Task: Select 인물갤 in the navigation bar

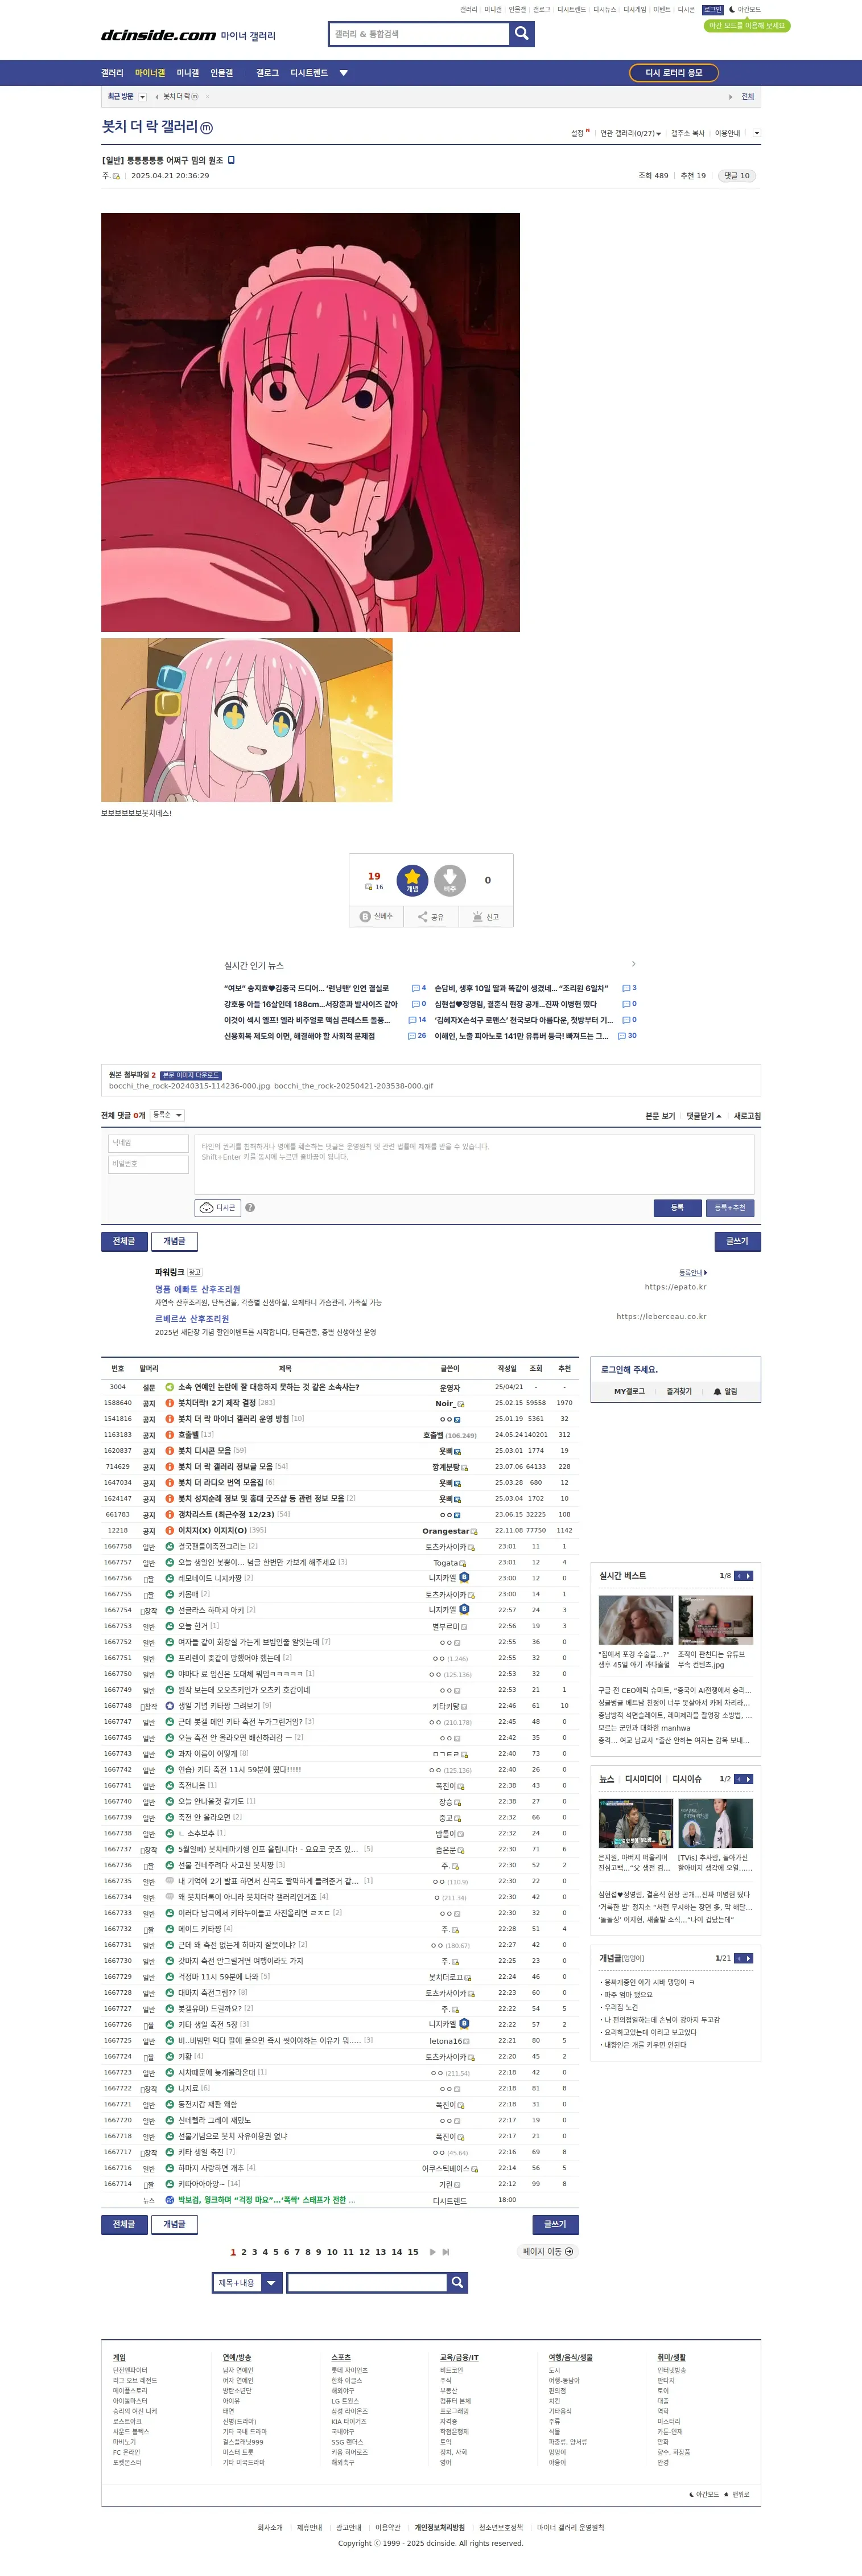Action: 221,73
